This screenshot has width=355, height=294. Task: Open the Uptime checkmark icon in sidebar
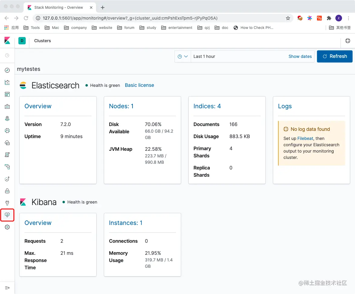coord(7,179)
